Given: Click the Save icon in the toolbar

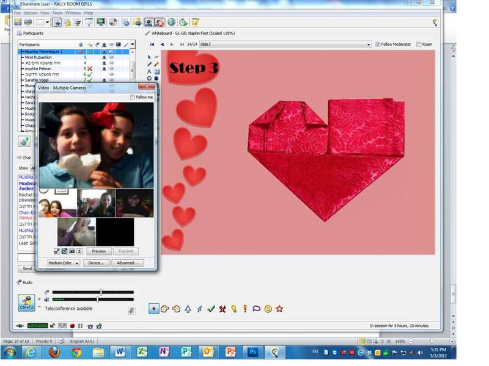Looking at the screenshot, I should coord(18,23).
